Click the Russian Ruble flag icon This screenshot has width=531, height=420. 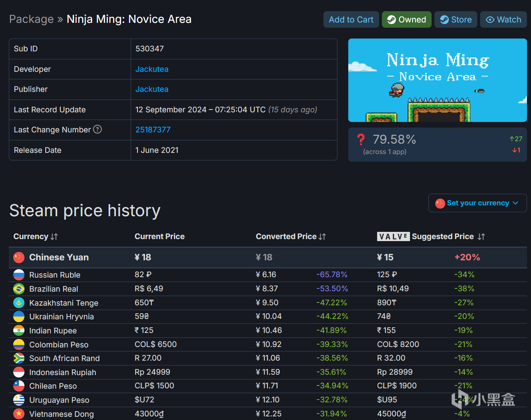(x=19, y=275)
